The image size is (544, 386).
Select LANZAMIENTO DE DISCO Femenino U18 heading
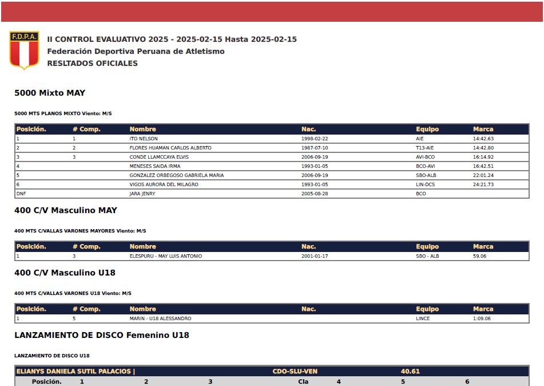tap(102, 335)
